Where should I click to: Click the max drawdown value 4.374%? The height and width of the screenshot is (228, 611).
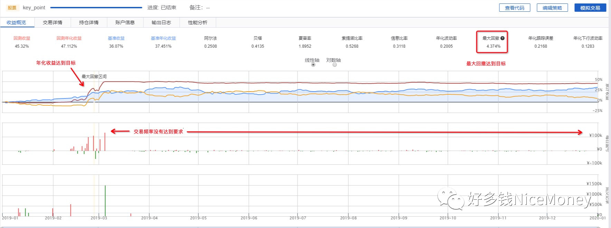[x=493, y=46]
